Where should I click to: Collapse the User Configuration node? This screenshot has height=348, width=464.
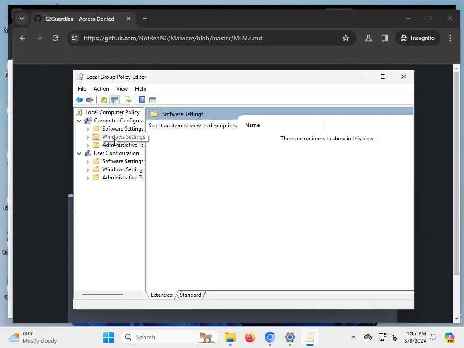(x=79, y=153)
